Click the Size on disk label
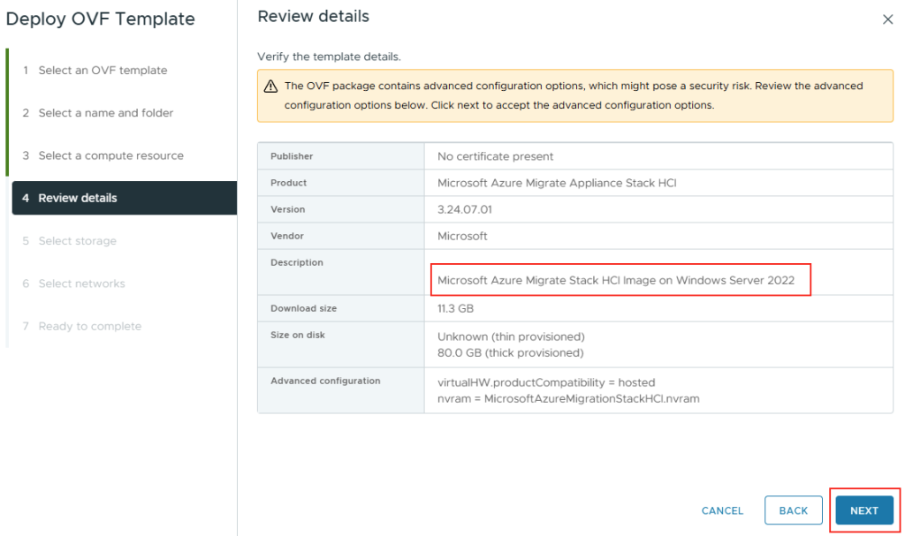 [298, 336]
